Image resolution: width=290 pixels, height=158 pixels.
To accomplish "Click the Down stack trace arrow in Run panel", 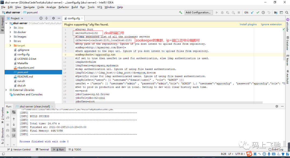I will 14,125.
